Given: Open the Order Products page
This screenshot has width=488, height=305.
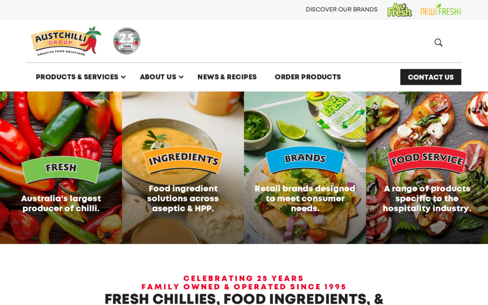Looking at the screenshot, I should [x=308, y=77].
